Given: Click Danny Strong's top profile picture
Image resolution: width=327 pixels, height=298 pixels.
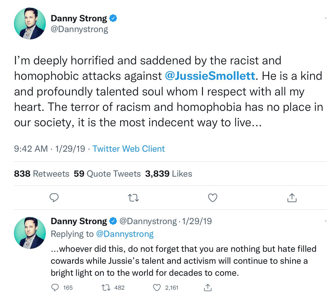Looking at the screenshot, I should click(x=30, y=24).
